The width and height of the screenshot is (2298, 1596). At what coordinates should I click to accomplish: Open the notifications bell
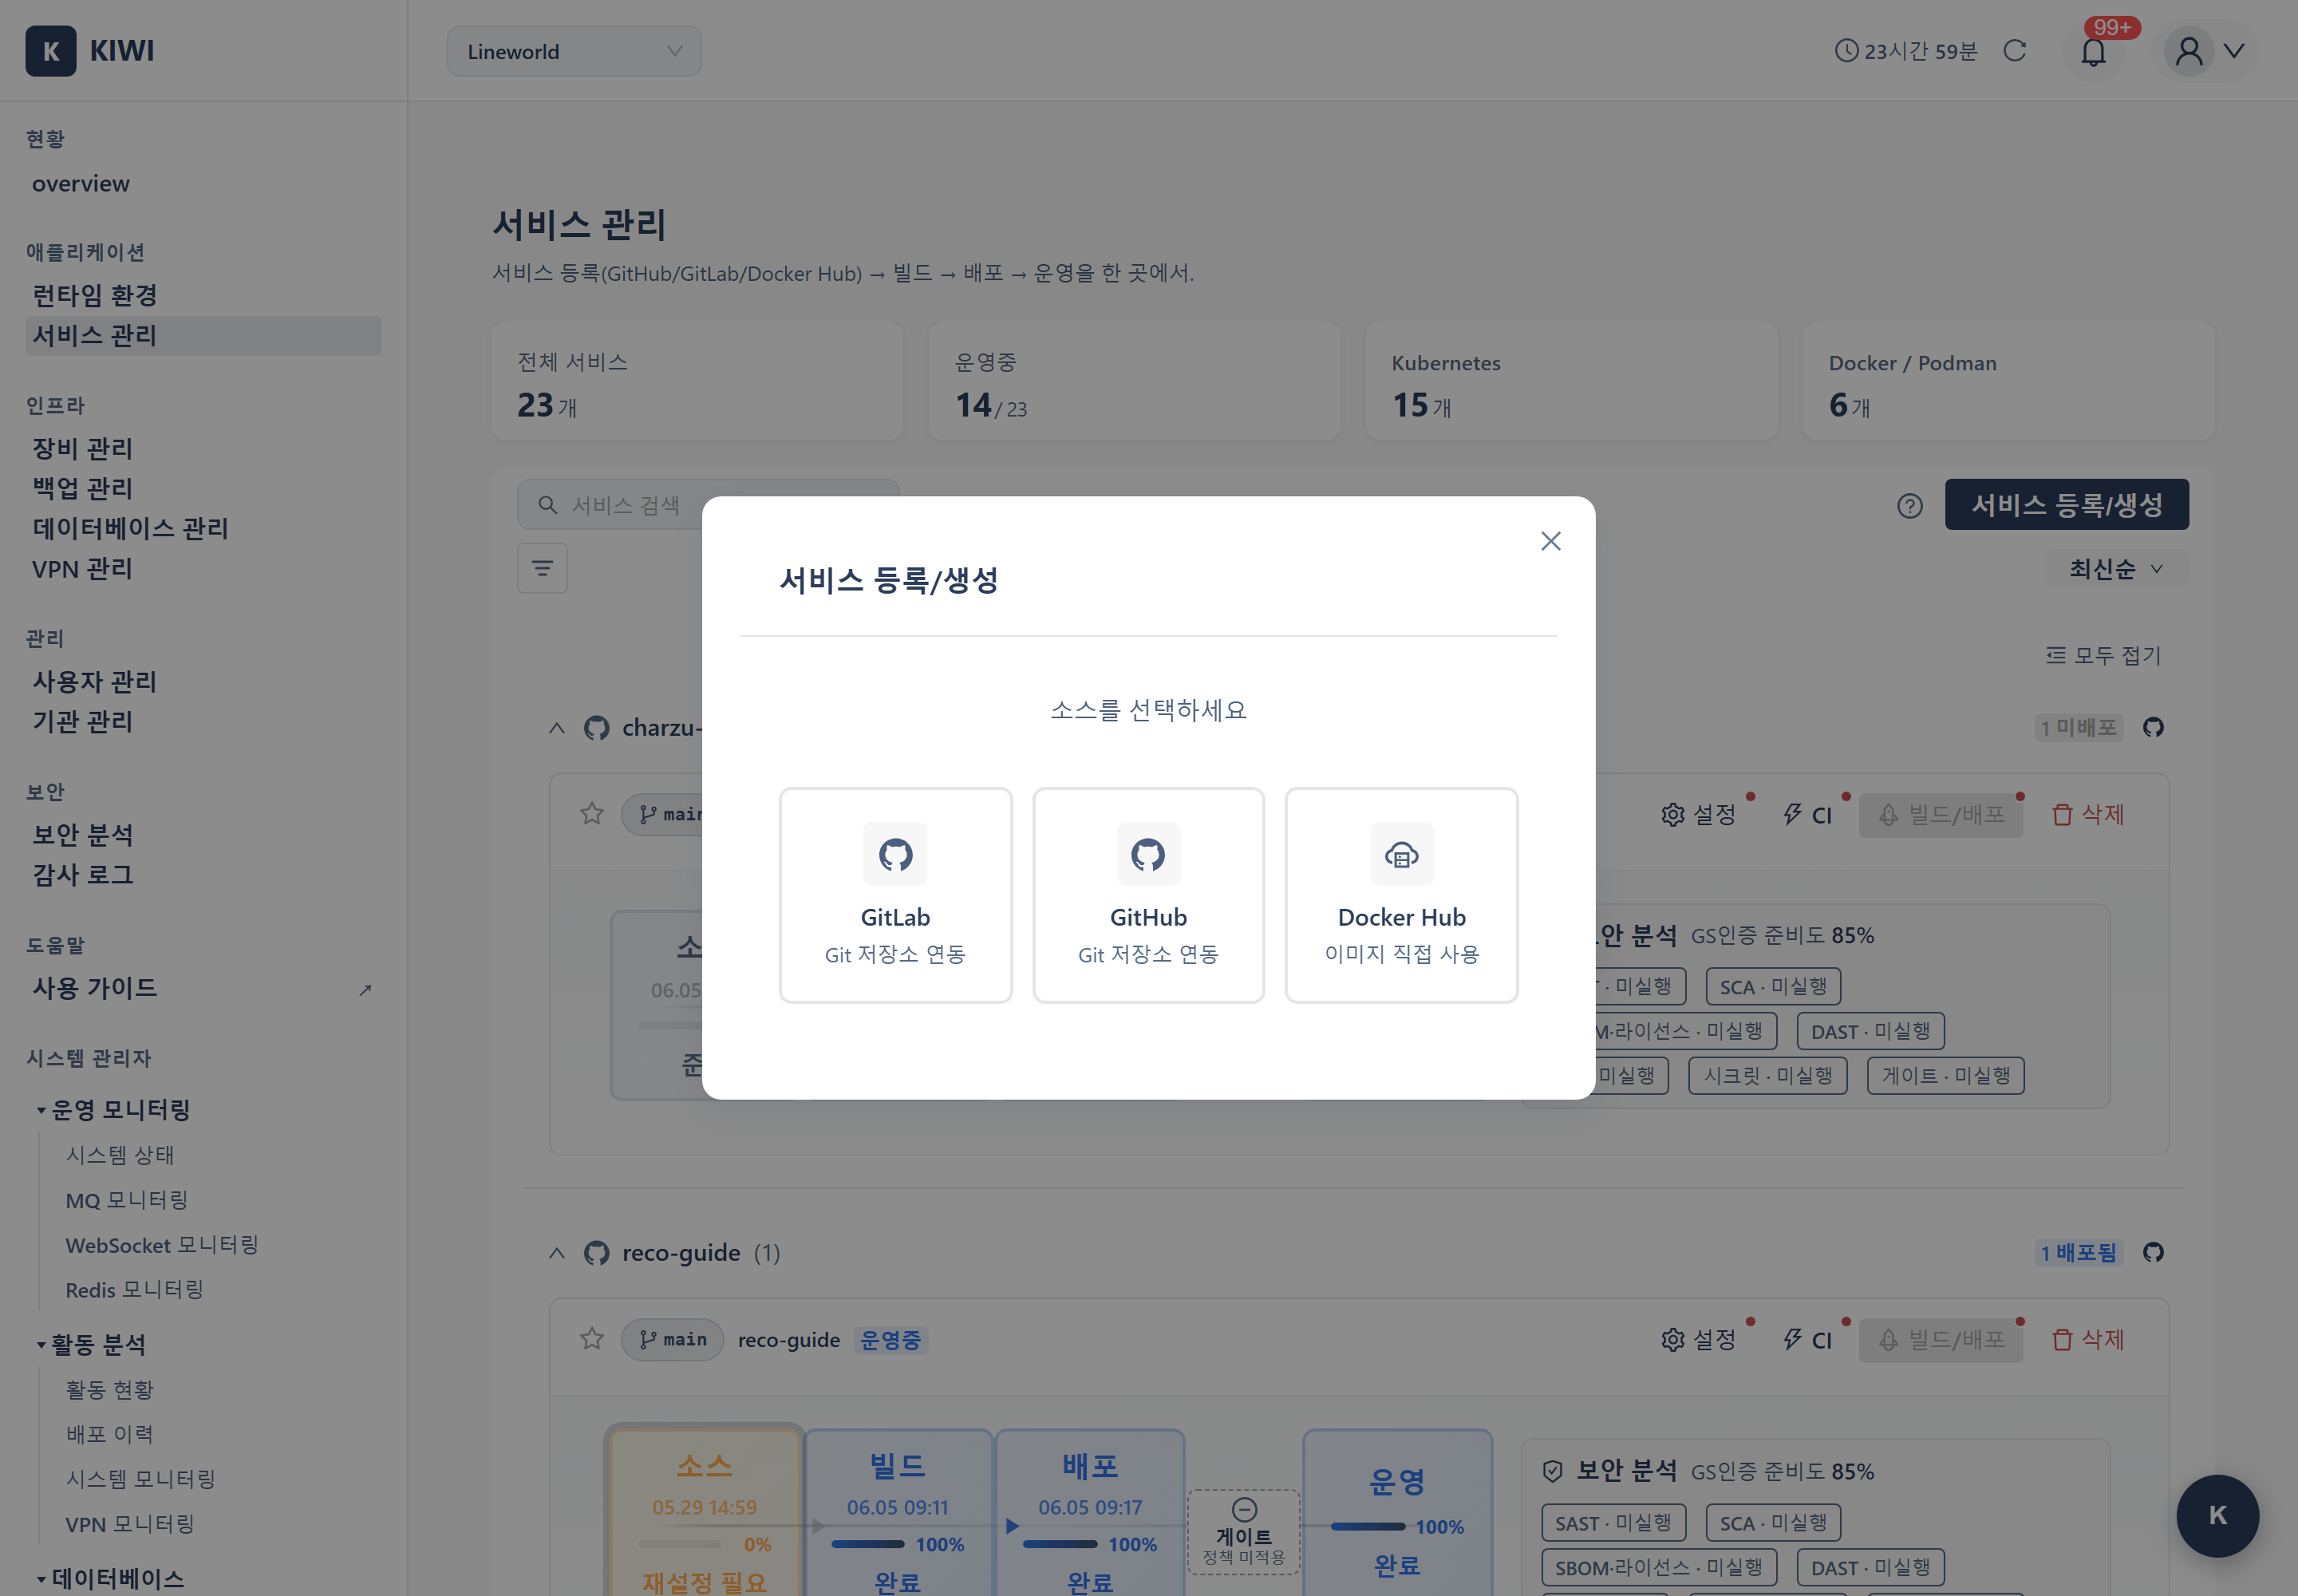[x=2093, y=51]
